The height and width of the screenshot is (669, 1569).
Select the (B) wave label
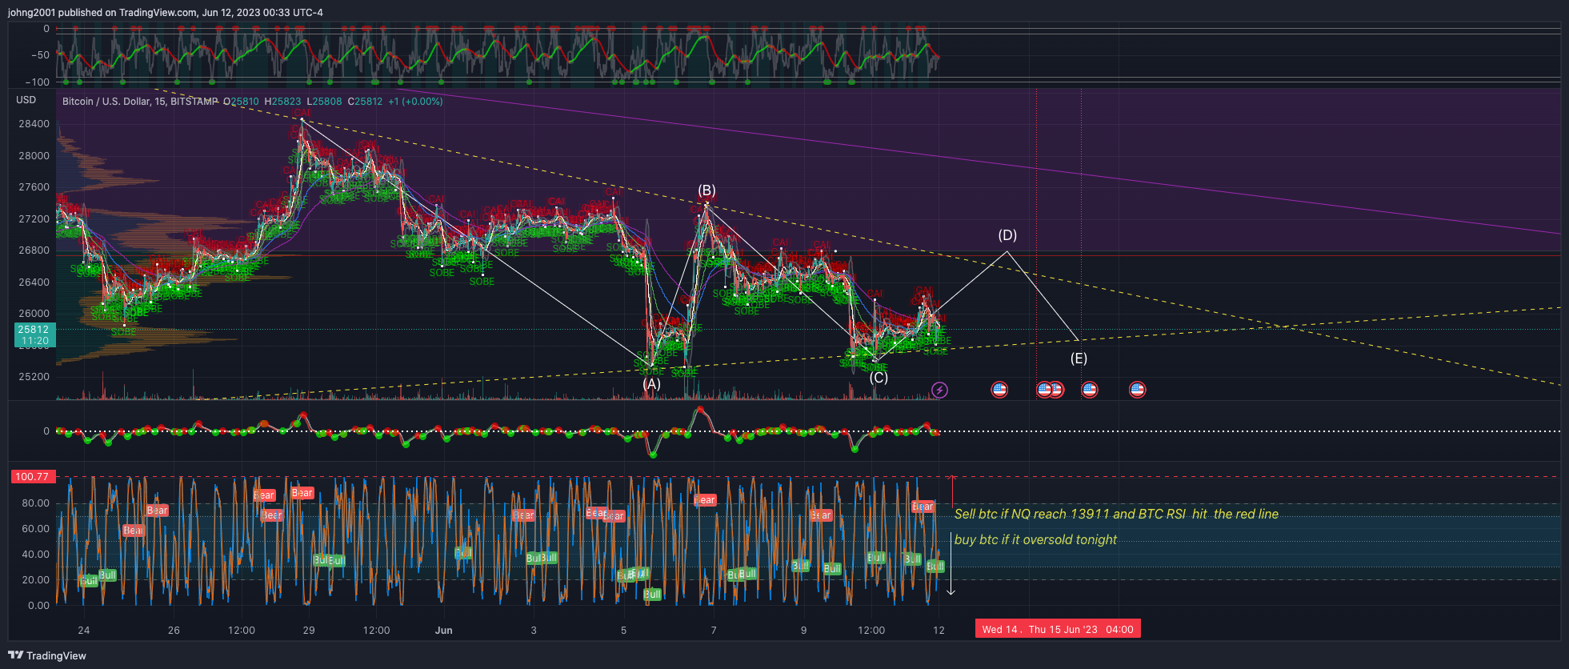click(706, 190)
